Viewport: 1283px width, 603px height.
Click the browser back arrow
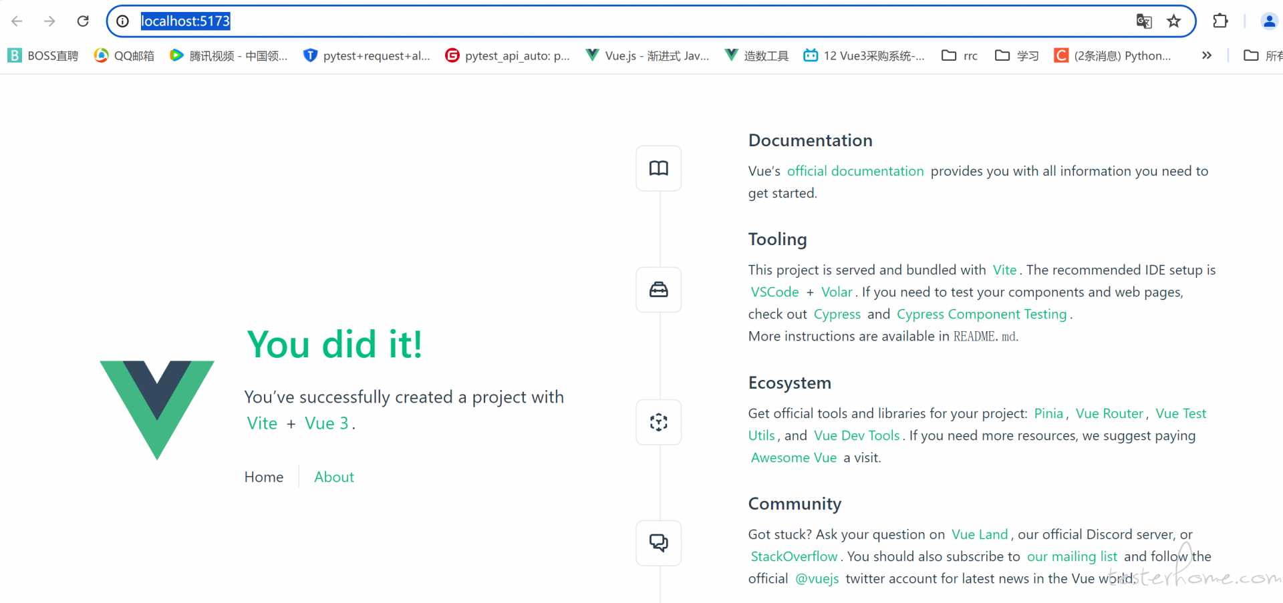(17, 21)
